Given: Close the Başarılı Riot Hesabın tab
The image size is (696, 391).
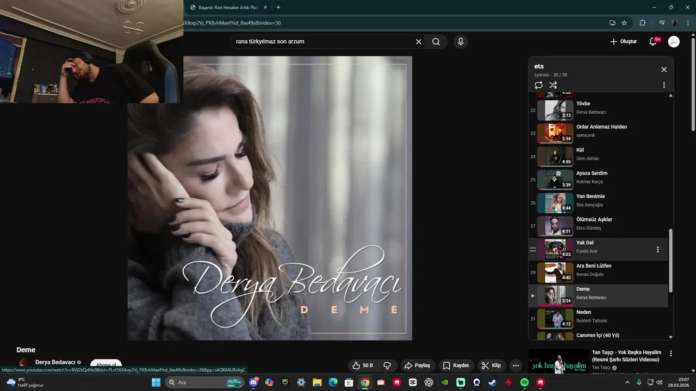Looking at the screenshot, I should [265, 8].
